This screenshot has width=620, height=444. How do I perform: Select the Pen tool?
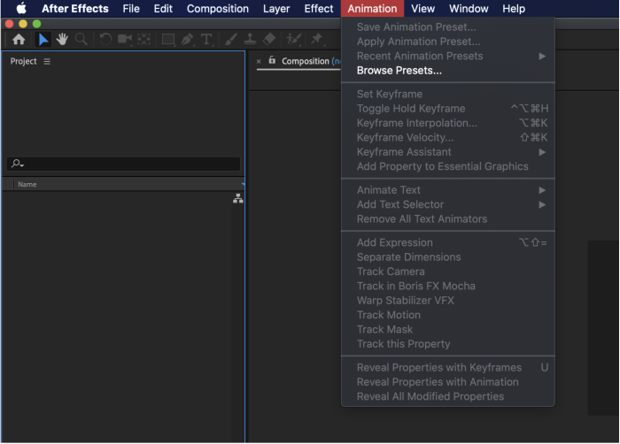coord(188,39)
